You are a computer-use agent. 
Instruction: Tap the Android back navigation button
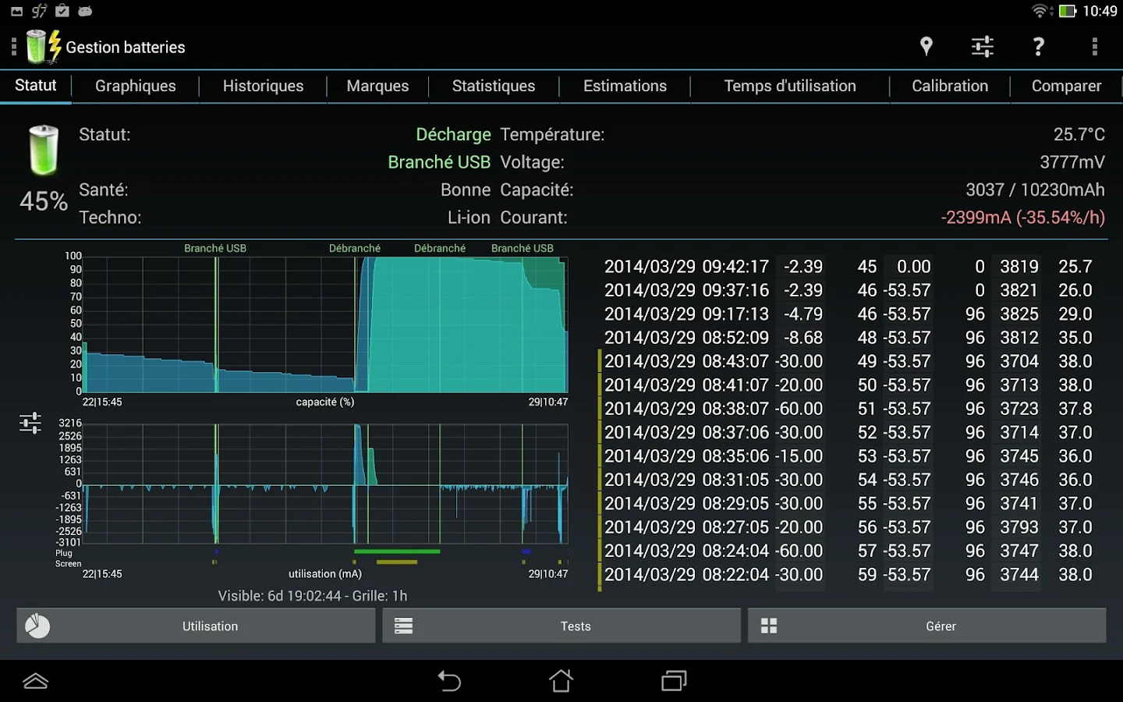coord(449,680)
